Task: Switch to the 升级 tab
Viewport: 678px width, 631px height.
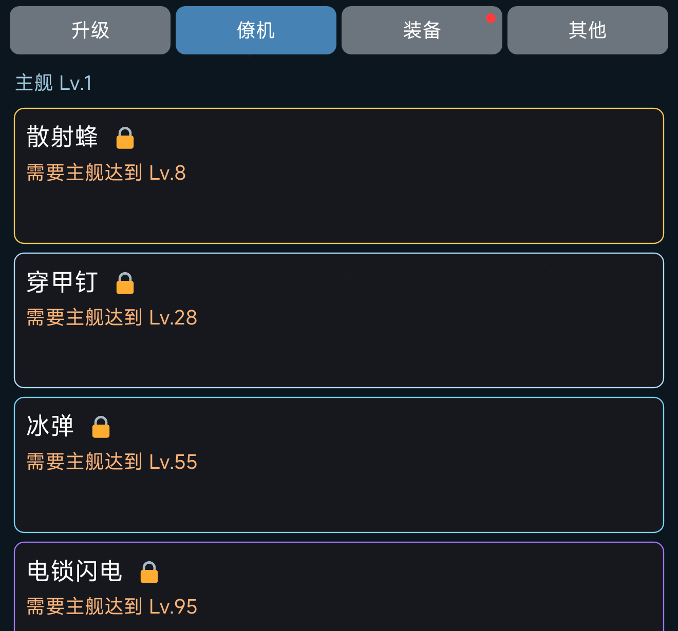Action: point(90,30)
